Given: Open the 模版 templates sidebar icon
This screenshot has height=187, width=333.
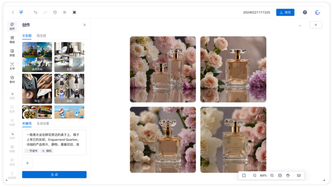Looking at the screenshot, I should (12, 39).
